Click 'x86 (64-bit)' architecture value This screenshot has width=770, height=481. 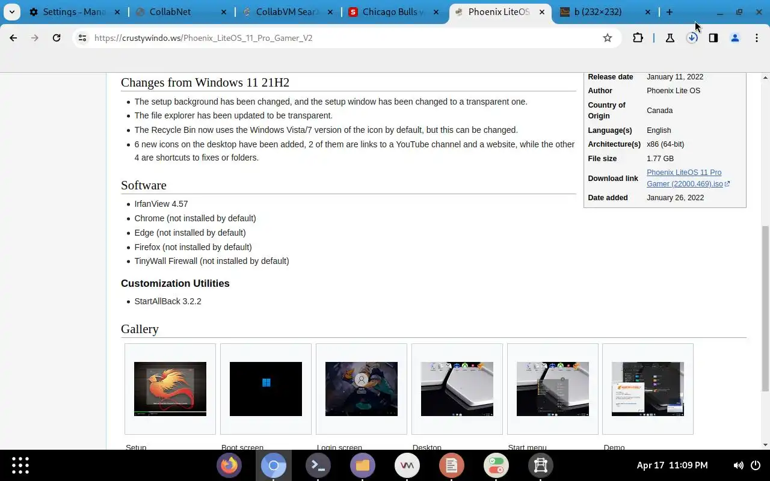point(665,144)
